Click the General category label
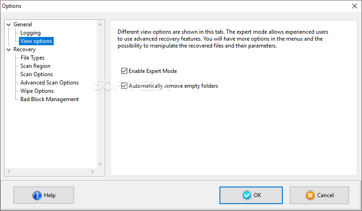 tap(23, 24)
